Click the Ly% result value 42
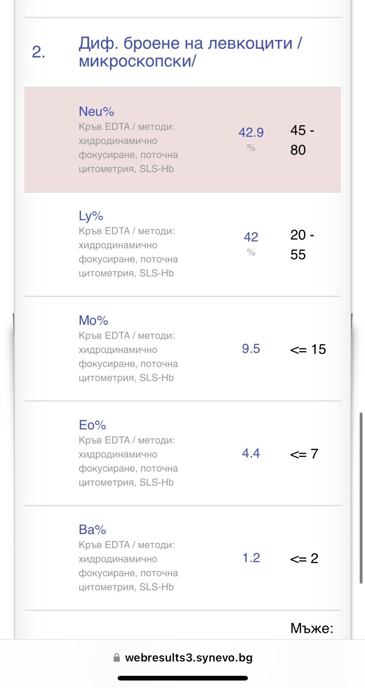 pos(251,237)
